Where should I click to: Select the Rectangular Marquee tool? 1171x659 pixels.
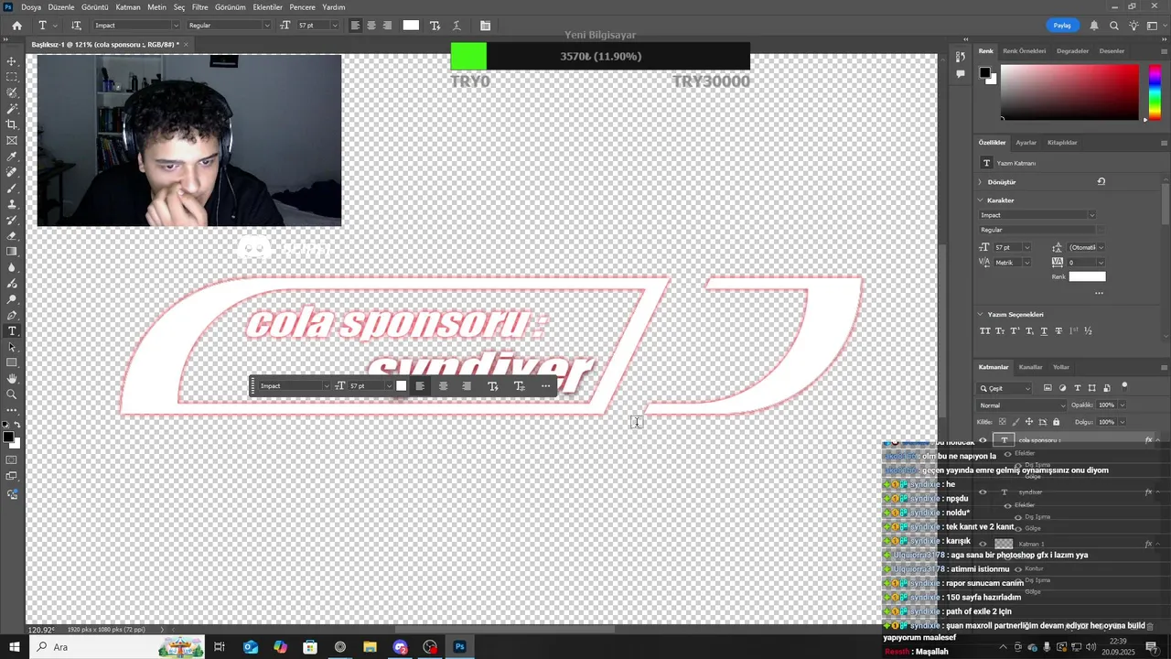coord(12,77)
